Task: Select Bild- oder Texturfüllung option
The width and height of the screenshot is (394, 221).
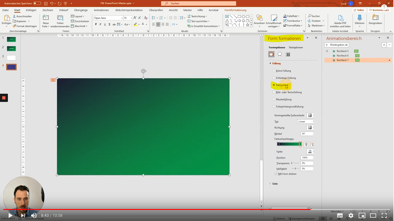Action: coord(274,92)
